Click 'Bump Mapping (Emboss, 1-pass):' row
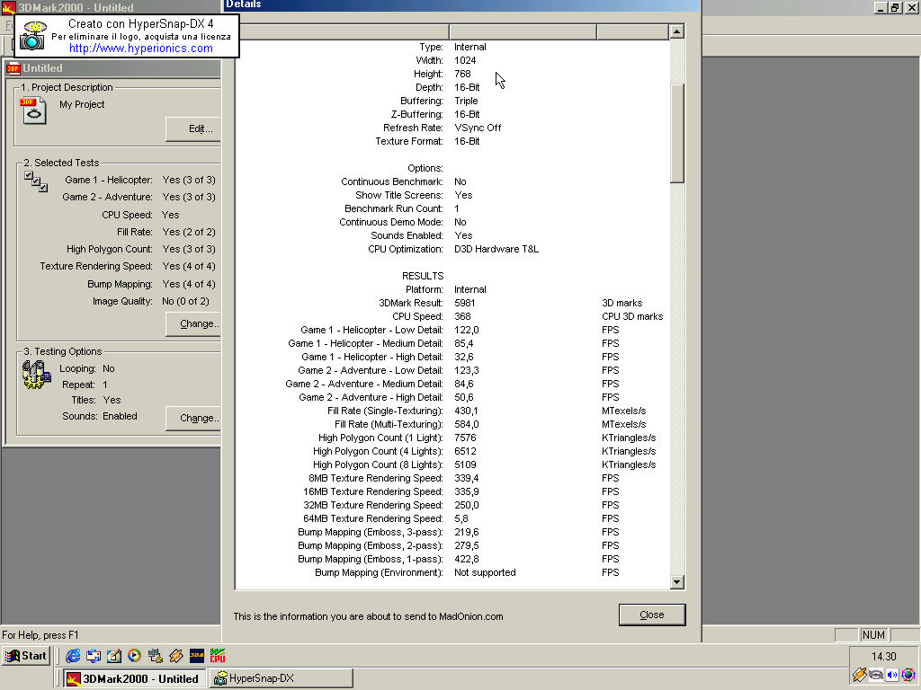Image resolution: width=921 pixels, height=690 pixels. coord(452,559)
